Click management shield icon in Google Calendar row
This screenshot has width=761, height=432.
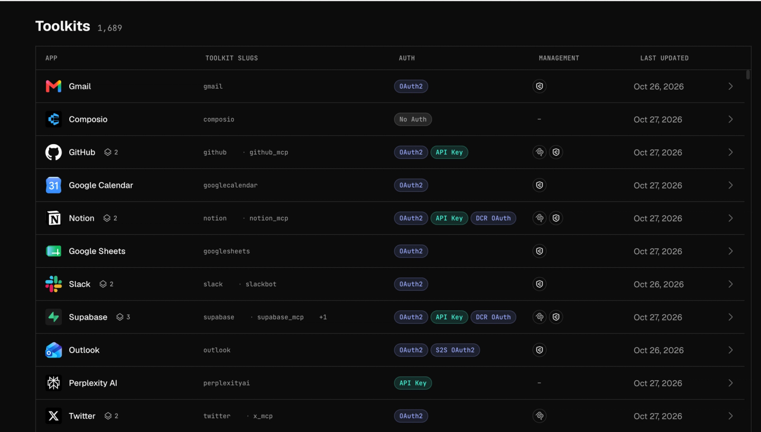click(539, 185)
